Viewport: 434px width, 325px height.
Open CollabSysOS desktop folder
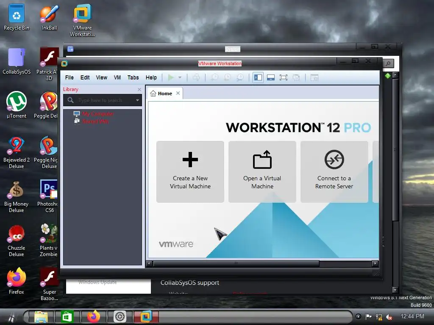(17, 61)
